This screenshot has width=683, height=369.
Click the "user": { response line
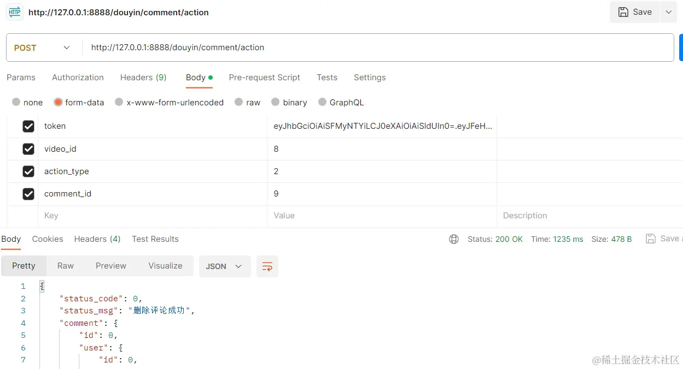tap(101, 348)
